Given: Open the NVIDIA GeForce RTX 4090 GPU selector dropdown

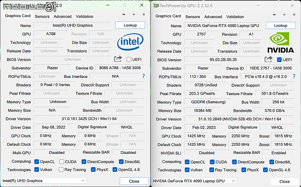Looking at the screenshot, I should pos(195,181).
